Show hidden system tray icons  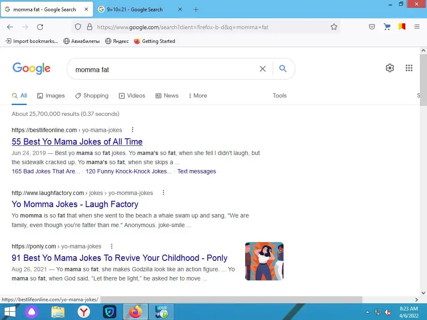(367, 312)
